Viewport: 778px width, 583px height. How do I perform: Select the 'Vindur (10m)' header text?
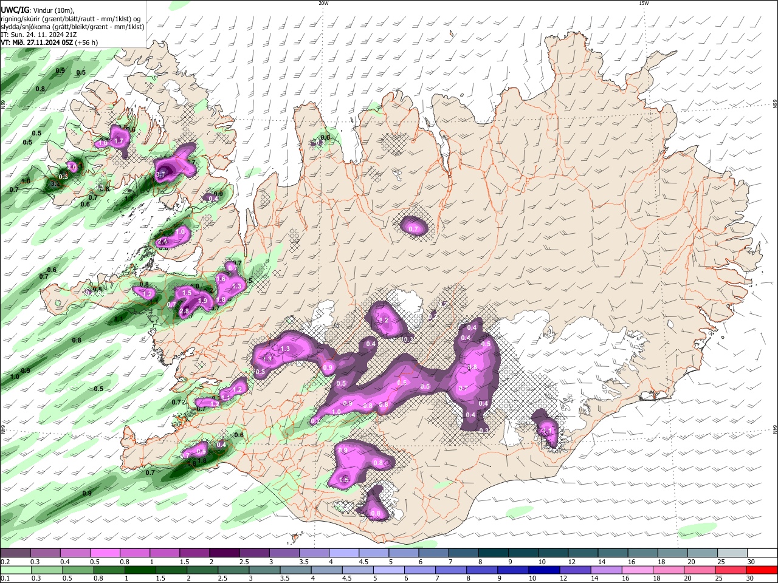coord(53,10)
